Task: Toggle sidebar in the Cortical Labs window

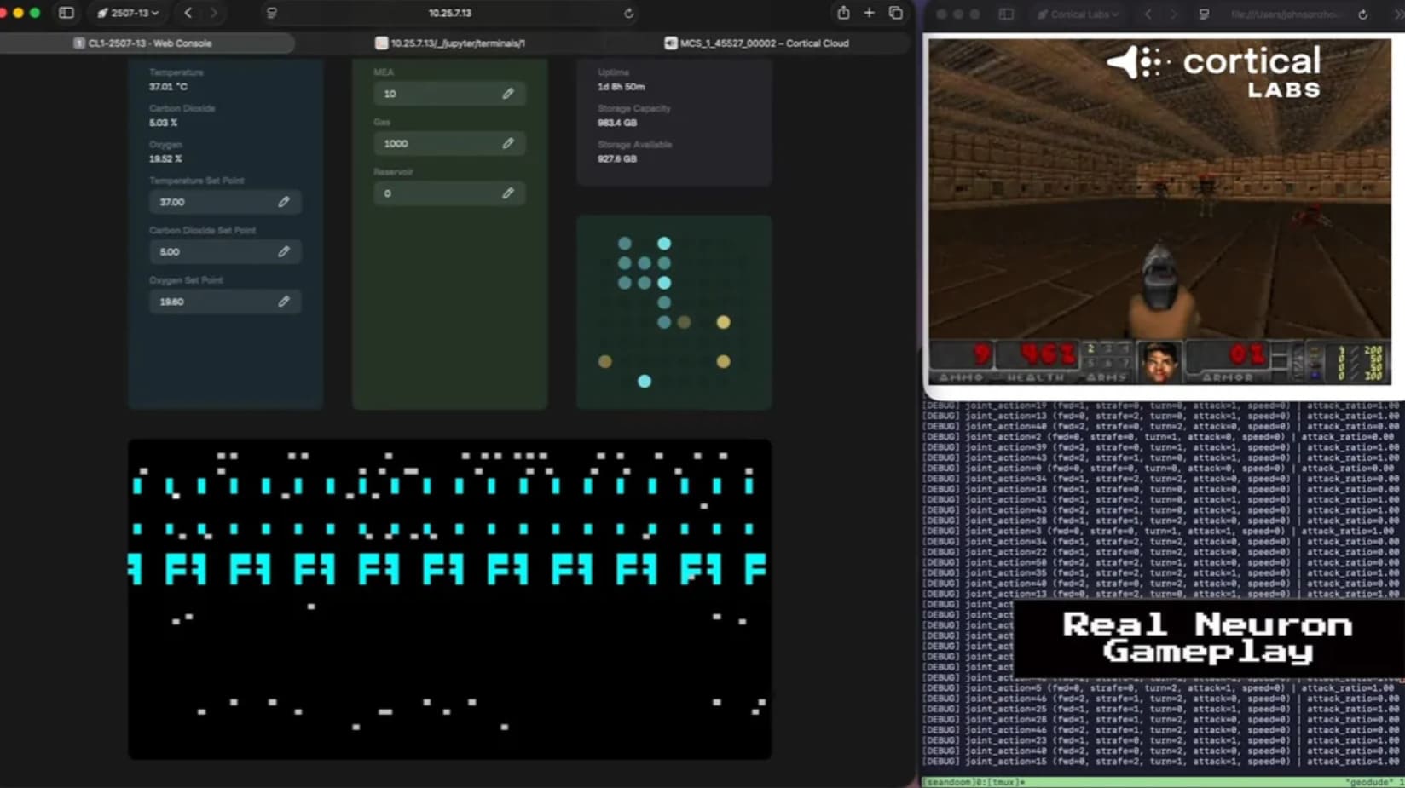Action: pos(1006,14)
